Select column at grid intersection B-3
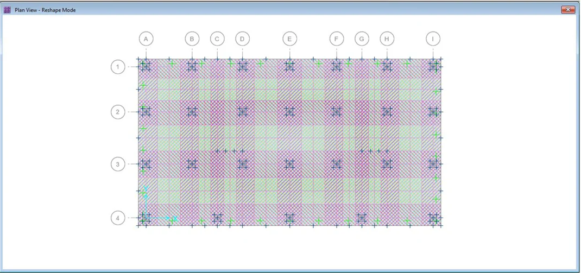The height and width of the screenshot is (273, 581). pyautogui.click(x=192, y=164)
